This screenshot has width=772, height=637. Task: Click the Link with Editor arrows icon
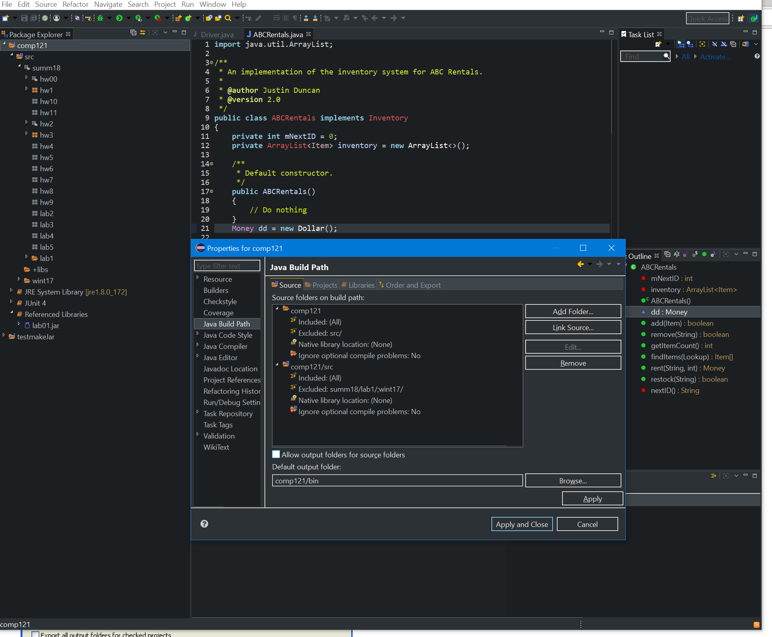pyautogui.click(x=143, y=33)
